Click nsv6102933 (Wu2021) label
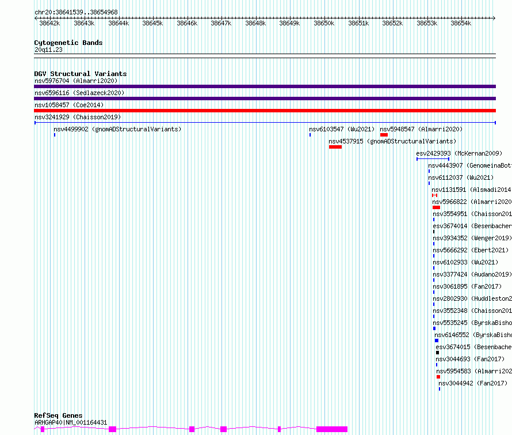Viewport: 512px width, 435px height. coord(465,262)
